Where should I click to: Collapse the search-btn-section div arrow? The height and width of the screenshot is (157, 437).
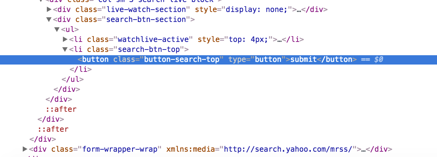[x=49, y=20]
